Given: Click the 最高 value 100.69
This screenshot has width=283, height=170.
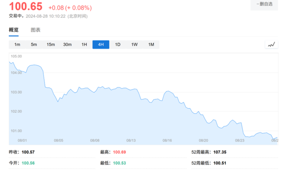Looking at the screenshot, I should 119,152.
